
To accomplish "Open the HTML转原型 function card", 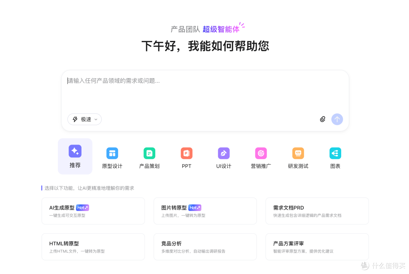I will tap(93, 247).
